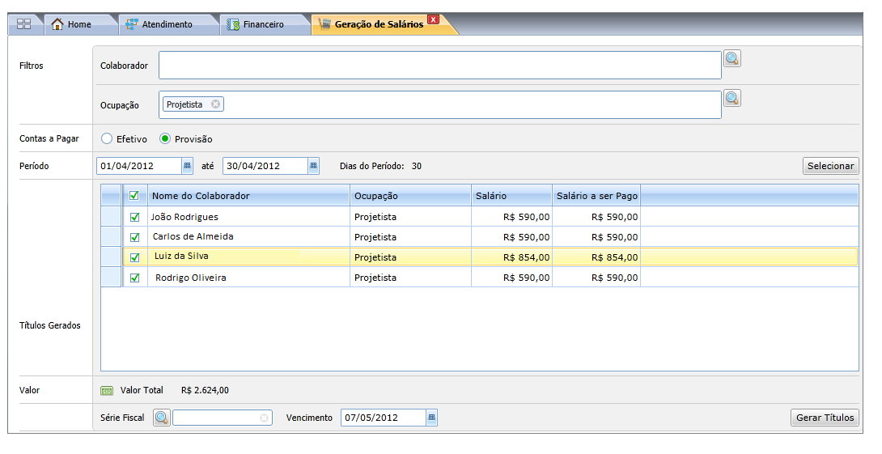Click the Selecionar button

click(x=830, y=166)
